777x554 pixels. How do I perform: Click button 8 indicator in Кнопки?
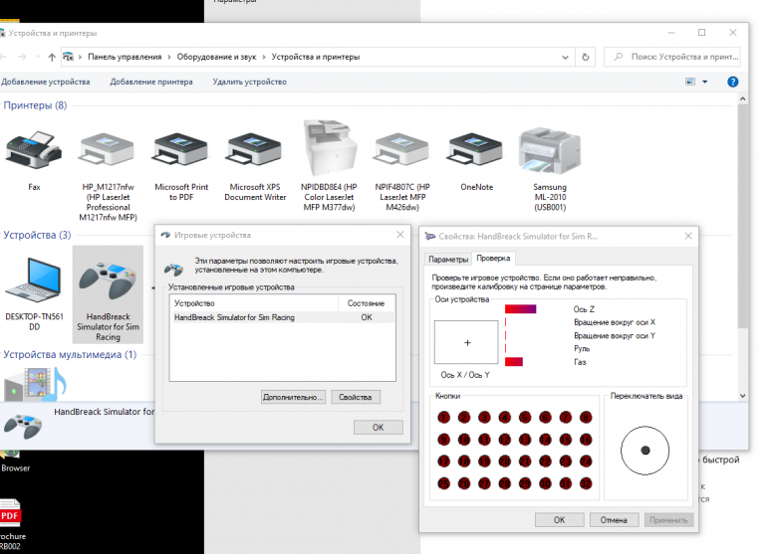[586, 418]
